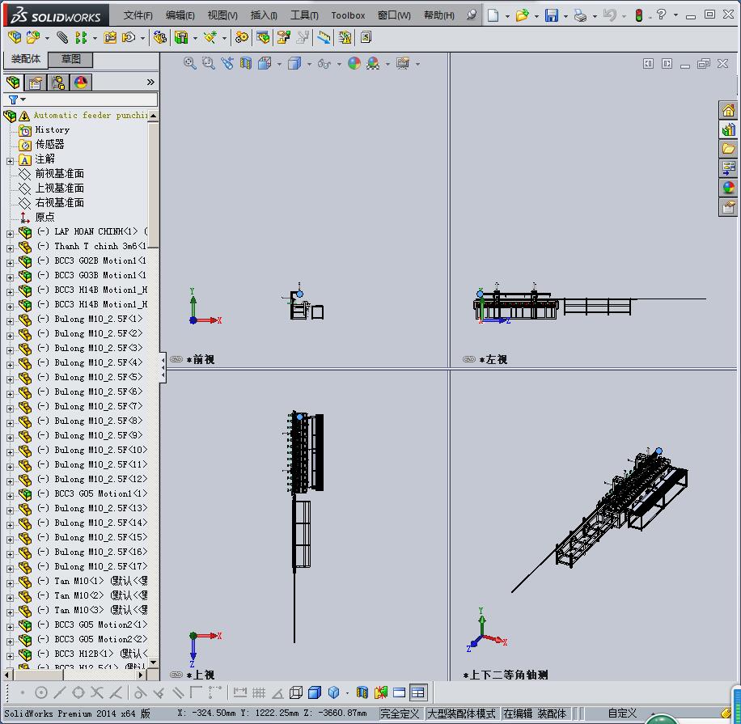The width and height of the screenshot is (741, 724).
Task: Expand the Bulong M10_2.5F<1> node
Action: pyautogui.click(x=10, y=321)
